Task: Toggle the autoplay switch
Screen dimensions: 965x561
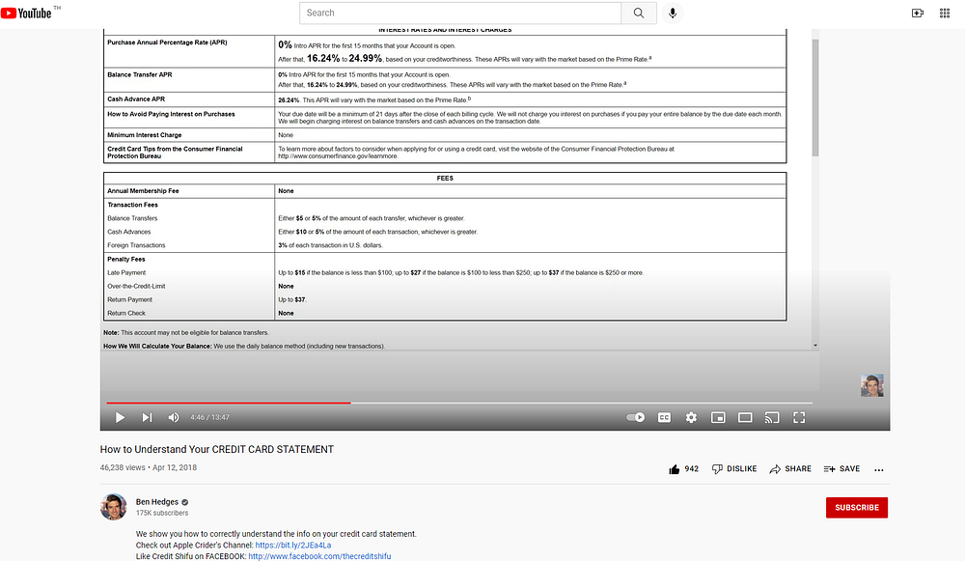Action: click(x=635, y=417)
